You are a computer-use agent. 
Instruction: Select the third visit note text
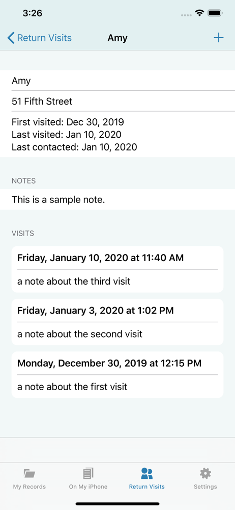[74, 281]
